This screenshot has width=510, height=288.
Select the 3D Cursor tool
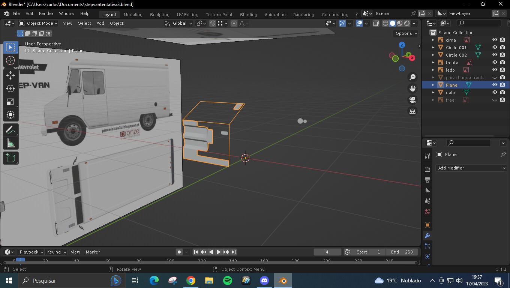click(x=10, y=60)
